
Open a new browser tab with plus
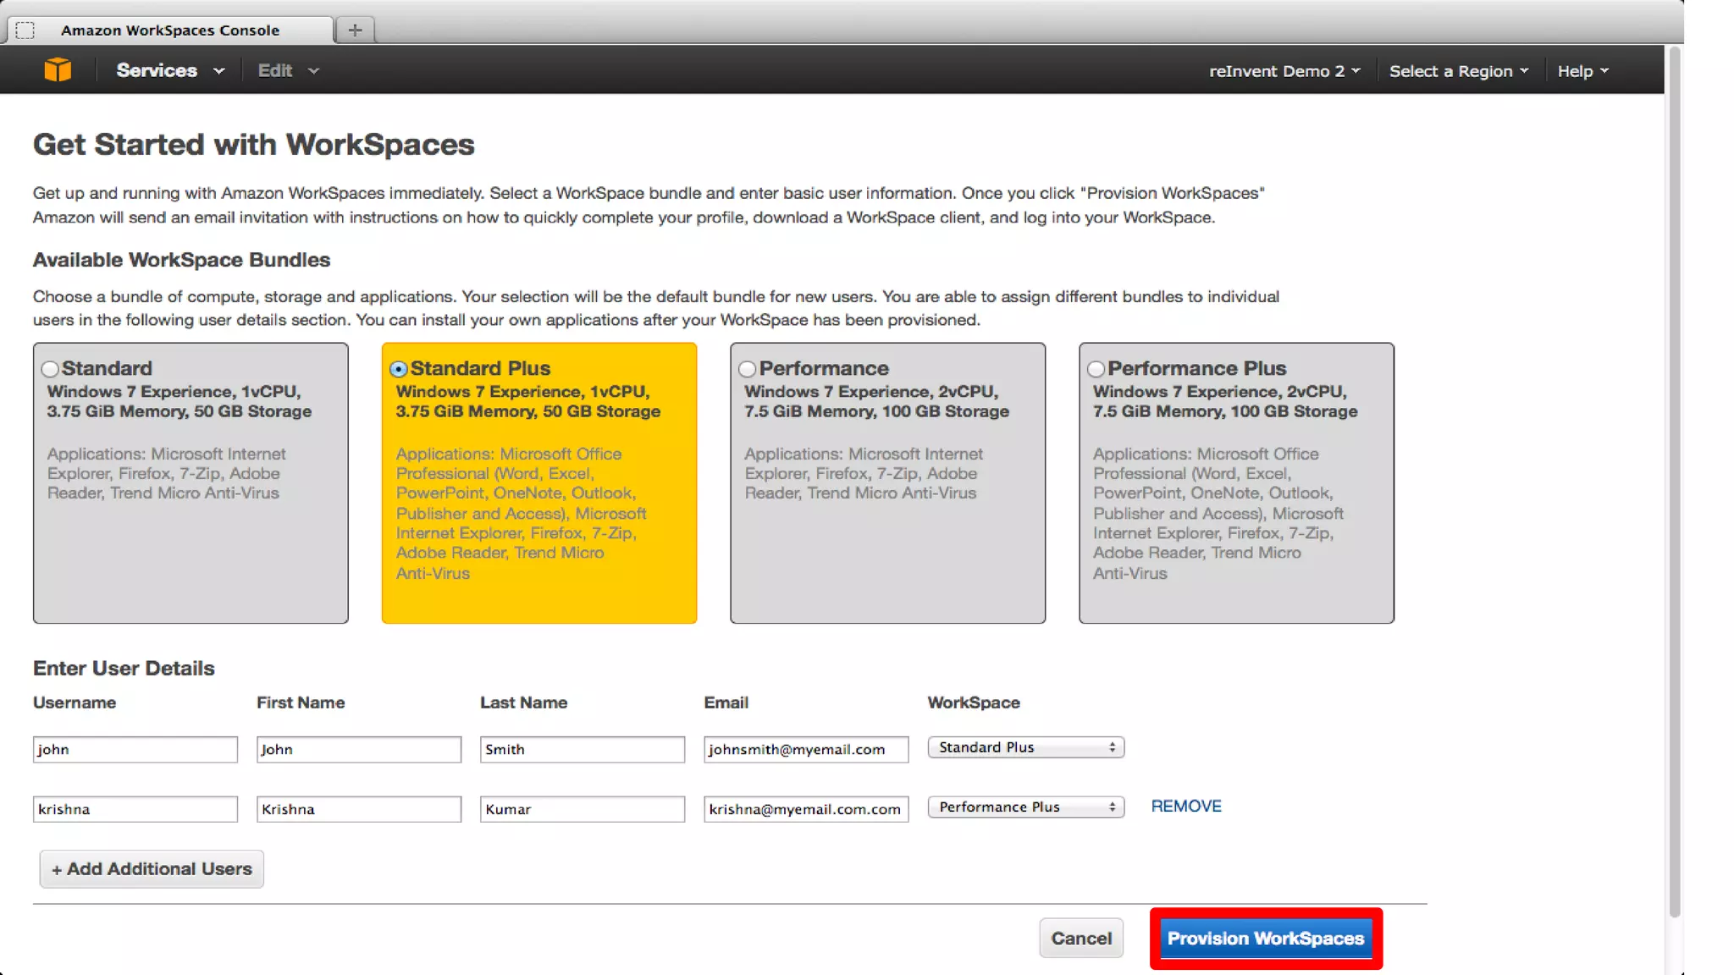click(355, 30)
